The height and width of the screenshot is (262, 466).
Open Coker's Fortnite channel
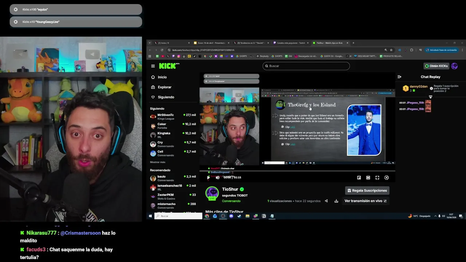pyautogui.click(x=173, y=126)
